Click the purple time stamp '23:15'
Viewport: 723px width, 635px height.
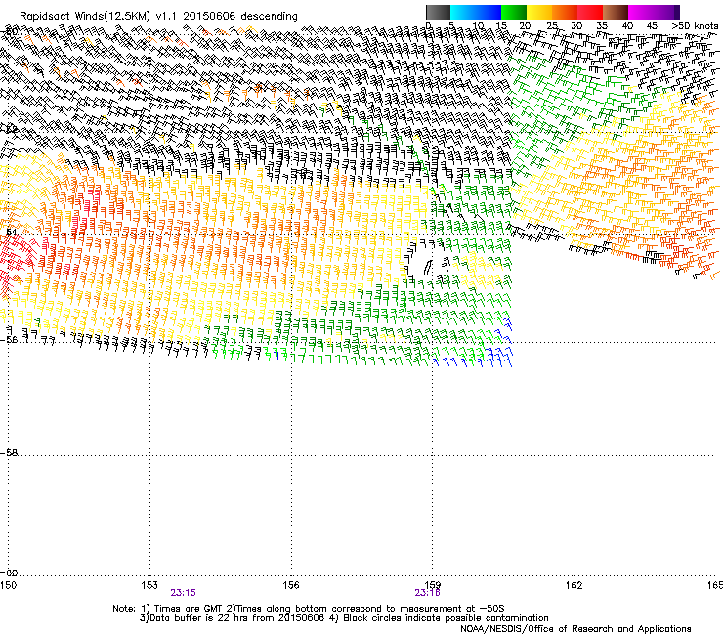tap(183, 593)
